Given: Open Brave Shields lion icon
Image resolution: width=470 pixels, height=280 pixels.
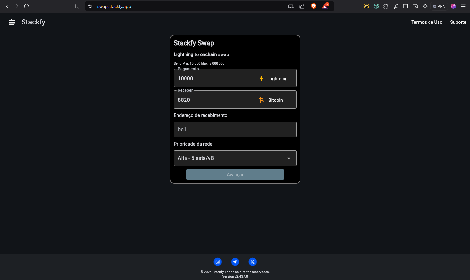Looking at the screenshot, I should coord(314,6).
